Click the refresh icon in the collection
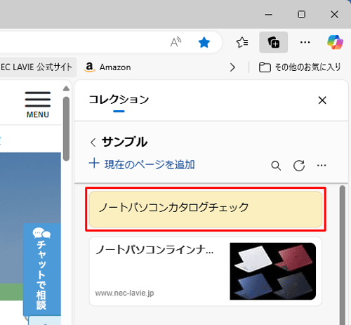Image resolution: width=351 pixels, height=325 pixels. tap(299, 166)
